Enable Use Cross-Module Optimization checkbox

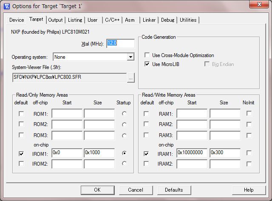pos(147,55)
